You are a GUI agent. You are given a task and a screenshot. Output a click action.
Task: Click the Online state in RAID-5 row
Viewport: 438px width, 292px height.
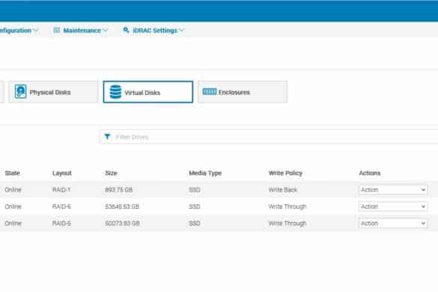(13, 223)
